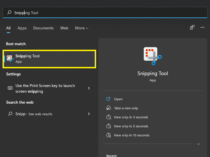210x157 pixels.
Task: Click the large Snipping Tool icon in preview
Action: tap(152, 55)
